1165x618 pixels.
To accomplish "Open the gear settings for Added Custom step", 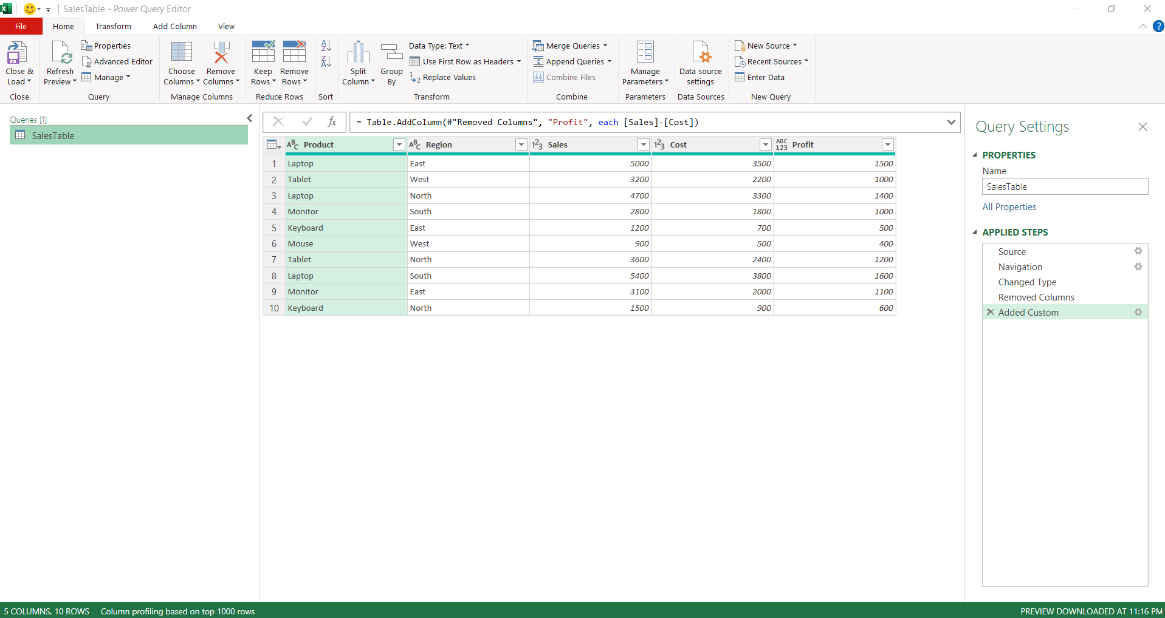I will point(1138,312).
